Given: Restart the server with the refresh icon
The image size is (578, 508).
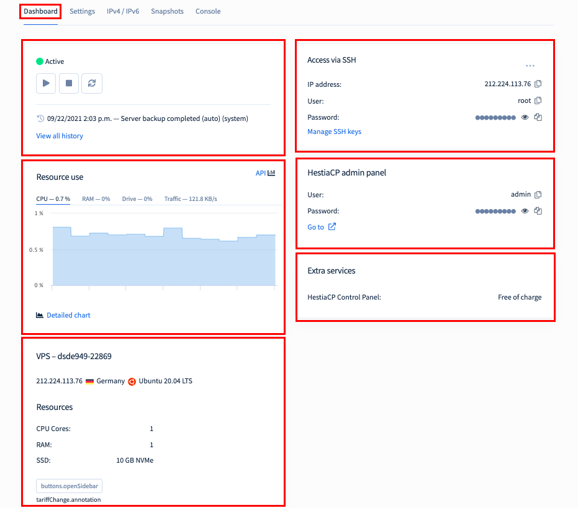Looking at the screenshot, I should pos(92,83).
